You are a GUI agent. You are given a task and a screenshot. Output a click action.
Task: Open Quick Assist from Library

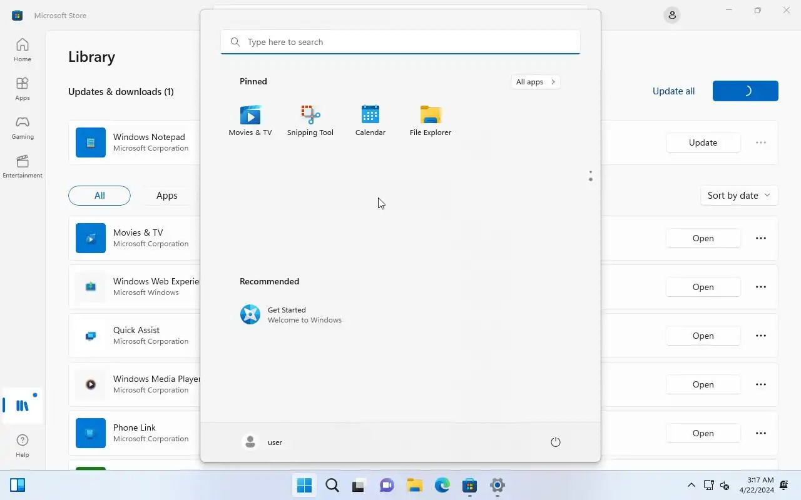[703, 336]
